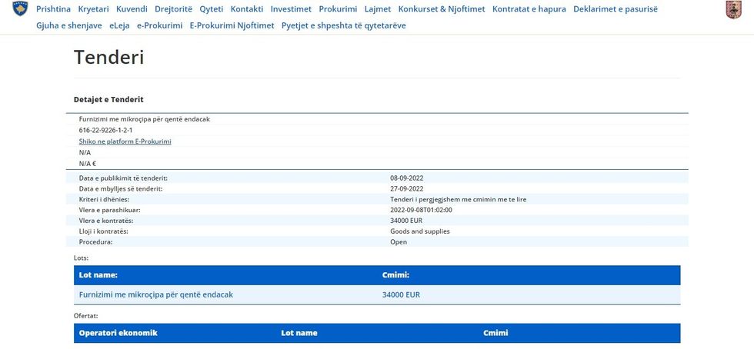The image size is (754, 349).
Task: Click the contract value 34000 EUR in details
Action: [x=406, y=220]
